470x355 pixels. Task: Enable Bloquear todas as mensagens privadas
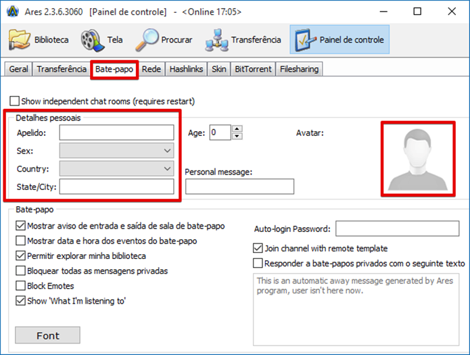pyautogui.click(x=20, y=270)
